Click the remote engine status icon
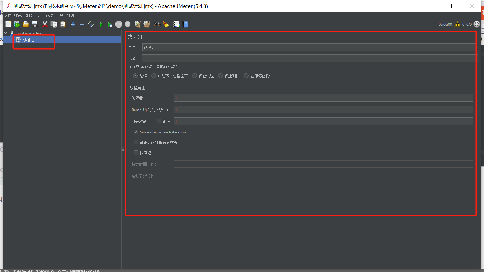Viewport: 484px width, 272px height. point(477,24)
